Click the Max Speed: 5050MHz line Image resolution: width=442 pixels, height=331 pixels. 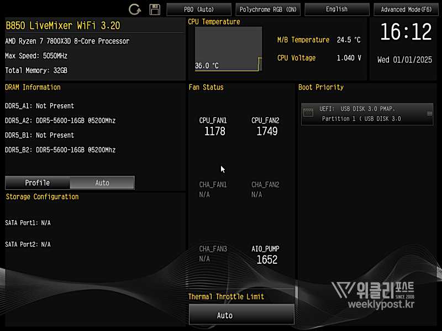coord(36,56)
